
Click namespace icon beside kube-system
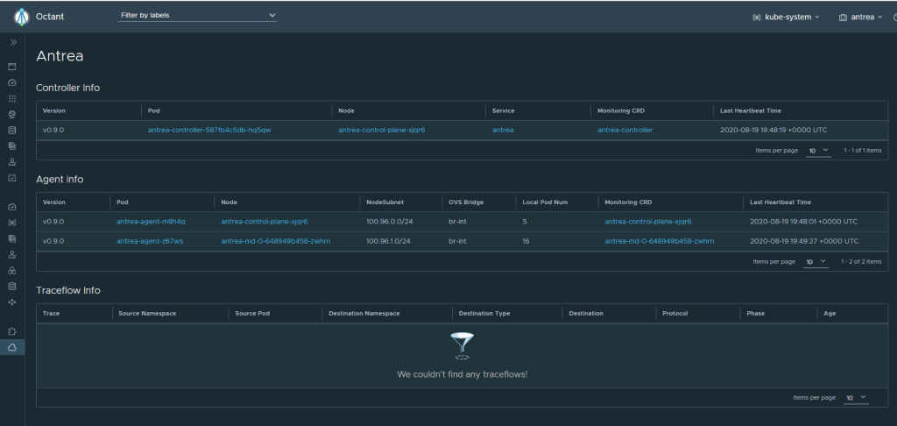click(x=756, y=17)
